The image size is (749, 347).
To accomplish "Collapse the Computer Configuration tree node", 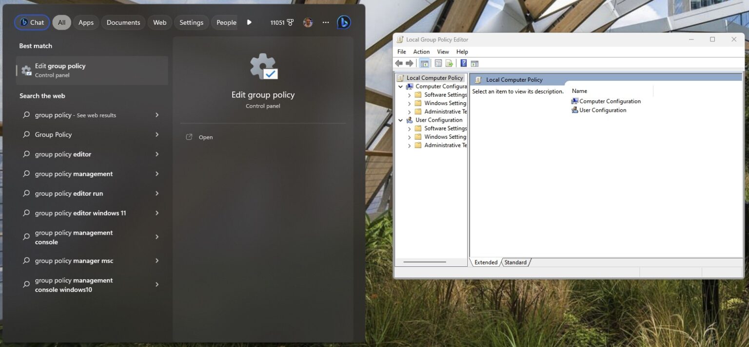I will click(401, 86).
